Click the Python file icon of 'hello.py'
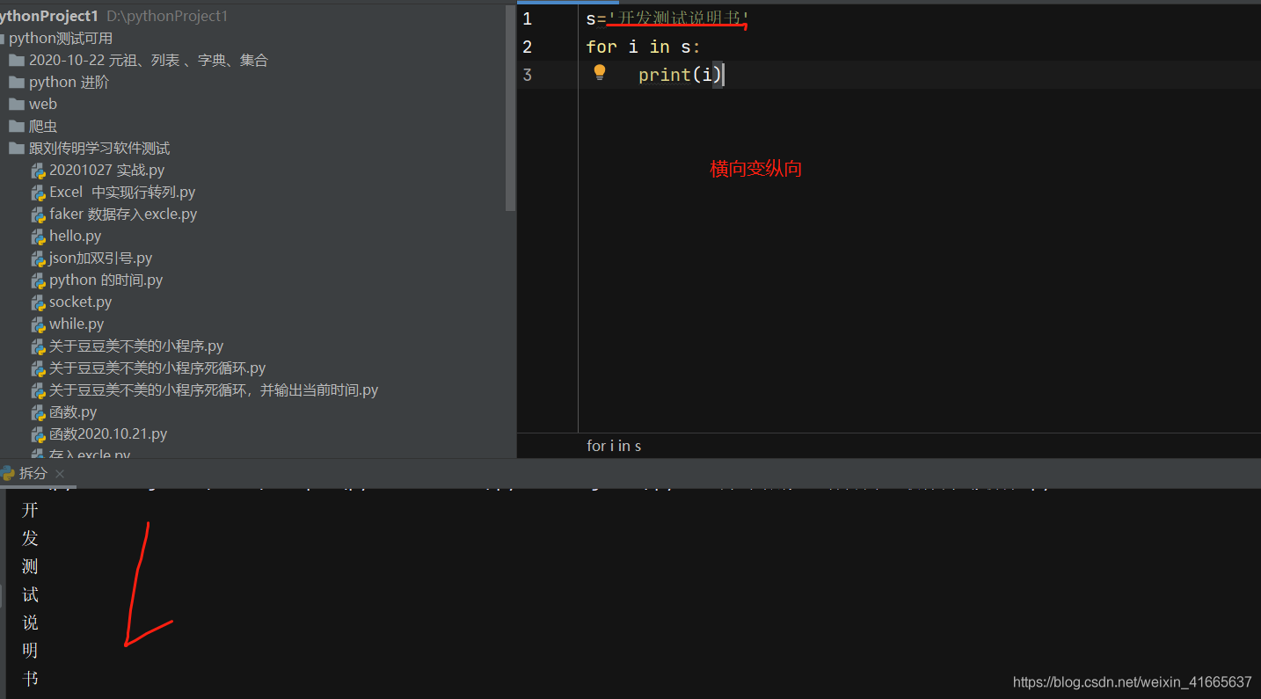This screenshot has width=1261, height=699. coord(38,237)
